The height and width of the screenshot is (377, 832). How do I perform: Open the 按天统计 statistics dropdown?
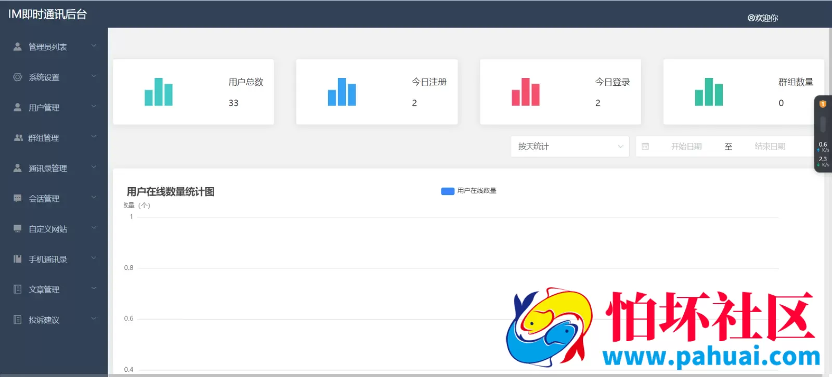click(570, 147)
